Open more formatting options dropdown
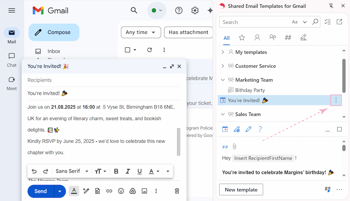This screenshot has width=350, height=201. pyautogui.click(x=167, y=171)
